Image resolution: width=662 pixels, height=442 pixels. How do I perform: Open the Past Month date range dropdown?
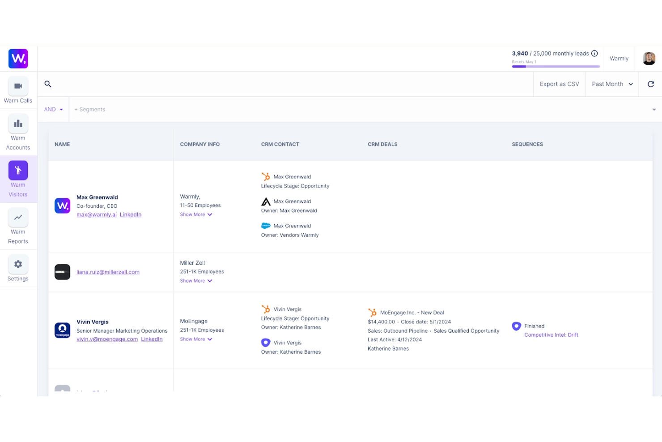tap(612, 84)
